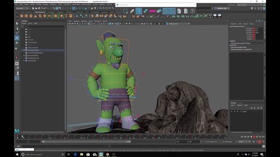The height and width of the screenshot is (157, 280).
Task: Create a polygon cylinder from the shelf
Action: (31, 16)
